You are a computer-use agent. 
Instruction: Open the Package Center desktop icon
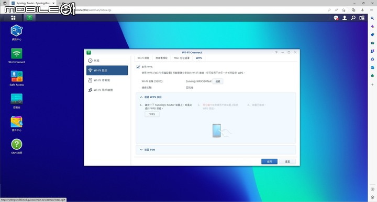17,124
